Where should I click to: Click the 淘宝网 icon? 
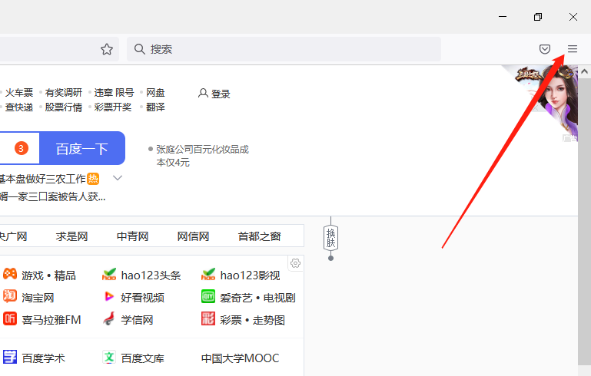(10, 296)
